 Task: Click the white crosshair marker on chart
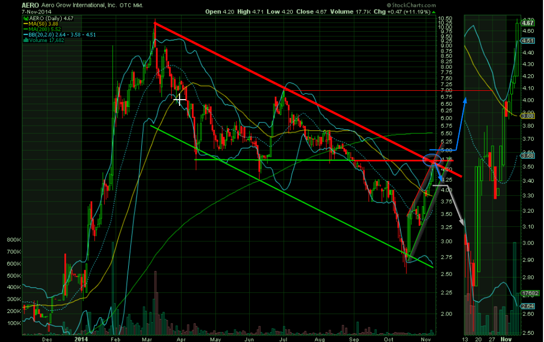[180, 100]
